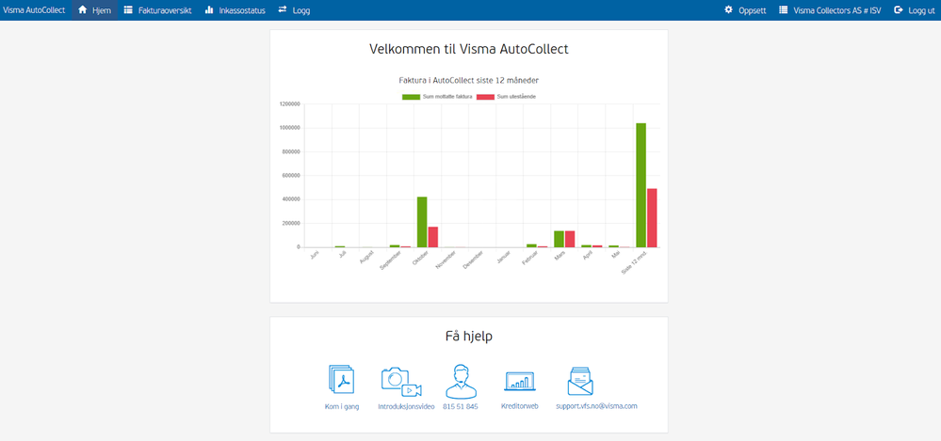
Task: Open the Logg menu item
Action: [295, 10]
